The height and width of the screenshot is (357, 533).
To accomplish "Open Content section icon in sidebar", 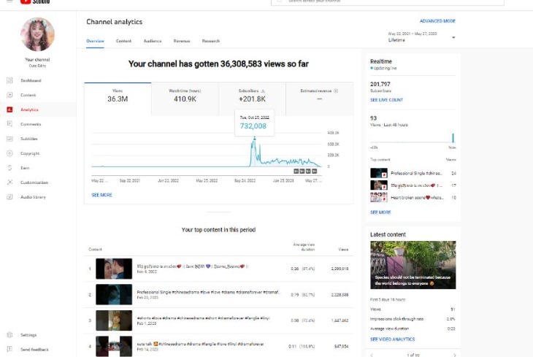I will (x=9, y=95).
